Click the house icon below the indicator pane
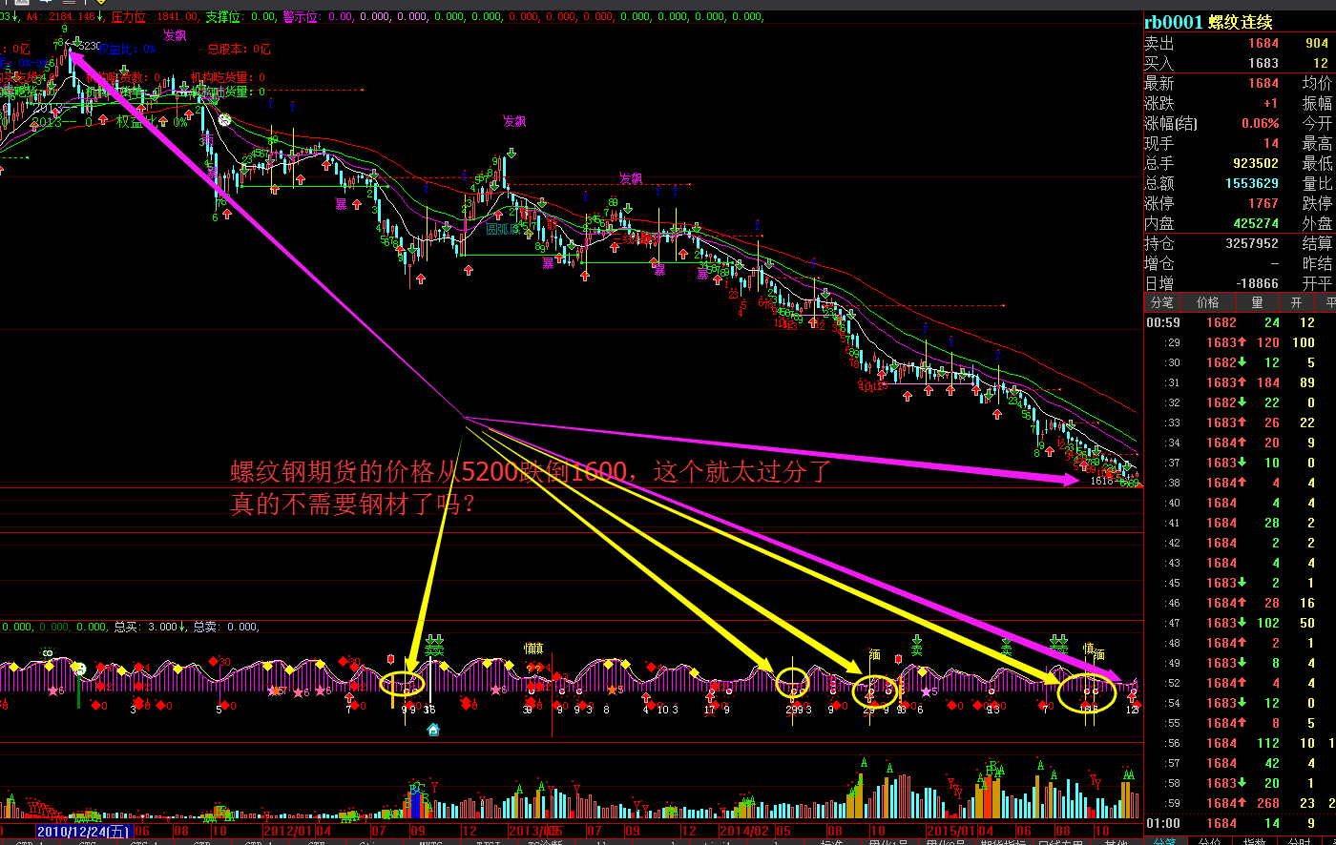This screenshot has width=1336, height=845. click(x=433, y=730)
